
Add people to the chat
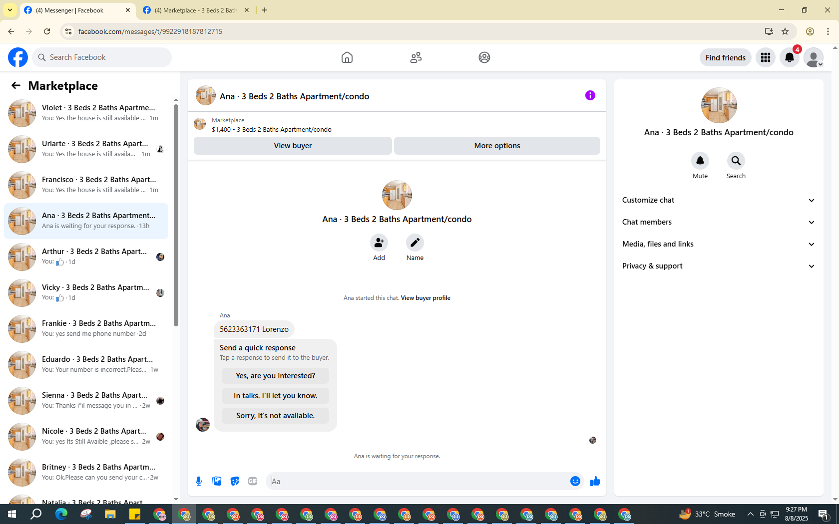(x=379, y=243)
